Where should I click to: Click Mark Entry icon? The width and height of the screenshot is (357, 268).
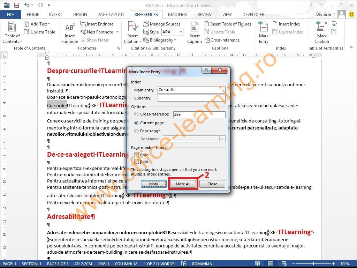click(x=264, y=32)
